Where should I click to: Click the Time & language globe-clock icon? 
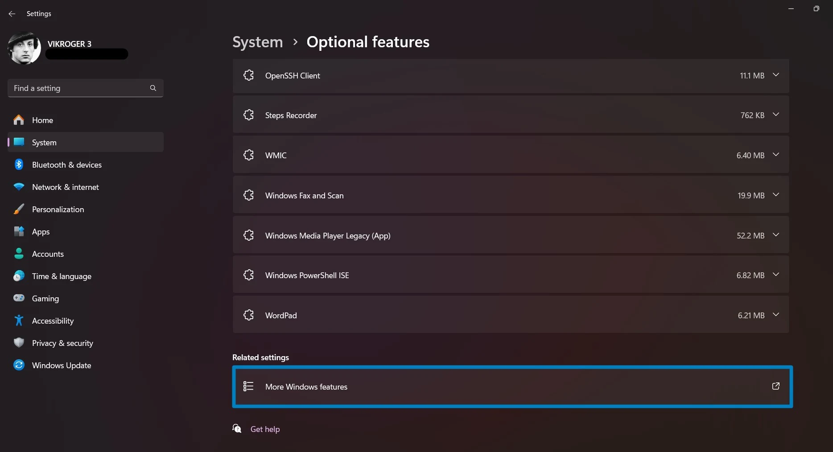tap(19, 276)
